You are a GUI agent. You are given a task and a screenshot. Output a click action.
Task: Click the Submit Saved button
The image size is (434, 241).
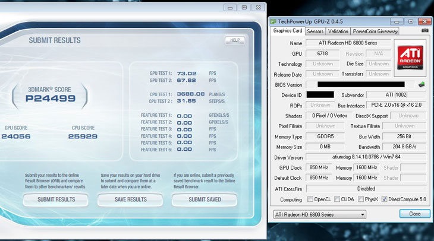pyautogui.click(x=205, y=199)
